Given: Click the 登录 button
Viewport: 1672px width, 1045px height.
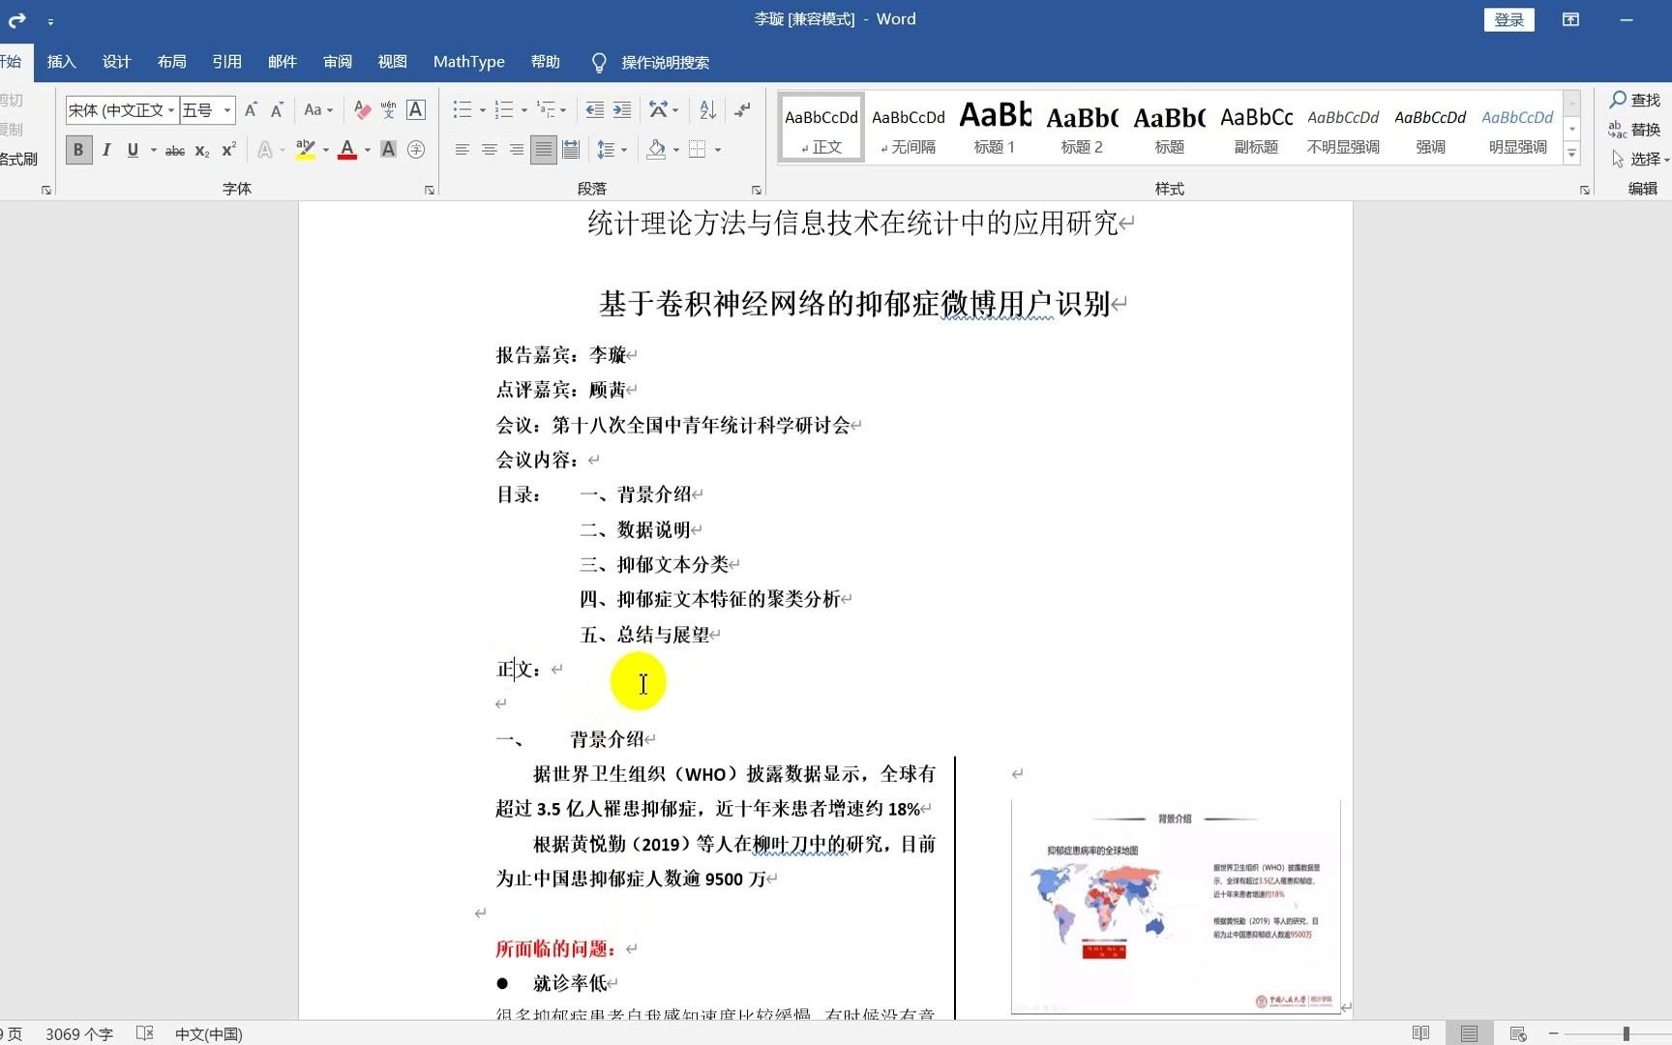Looking at the screenshot, I should [x=1508, y=18].
